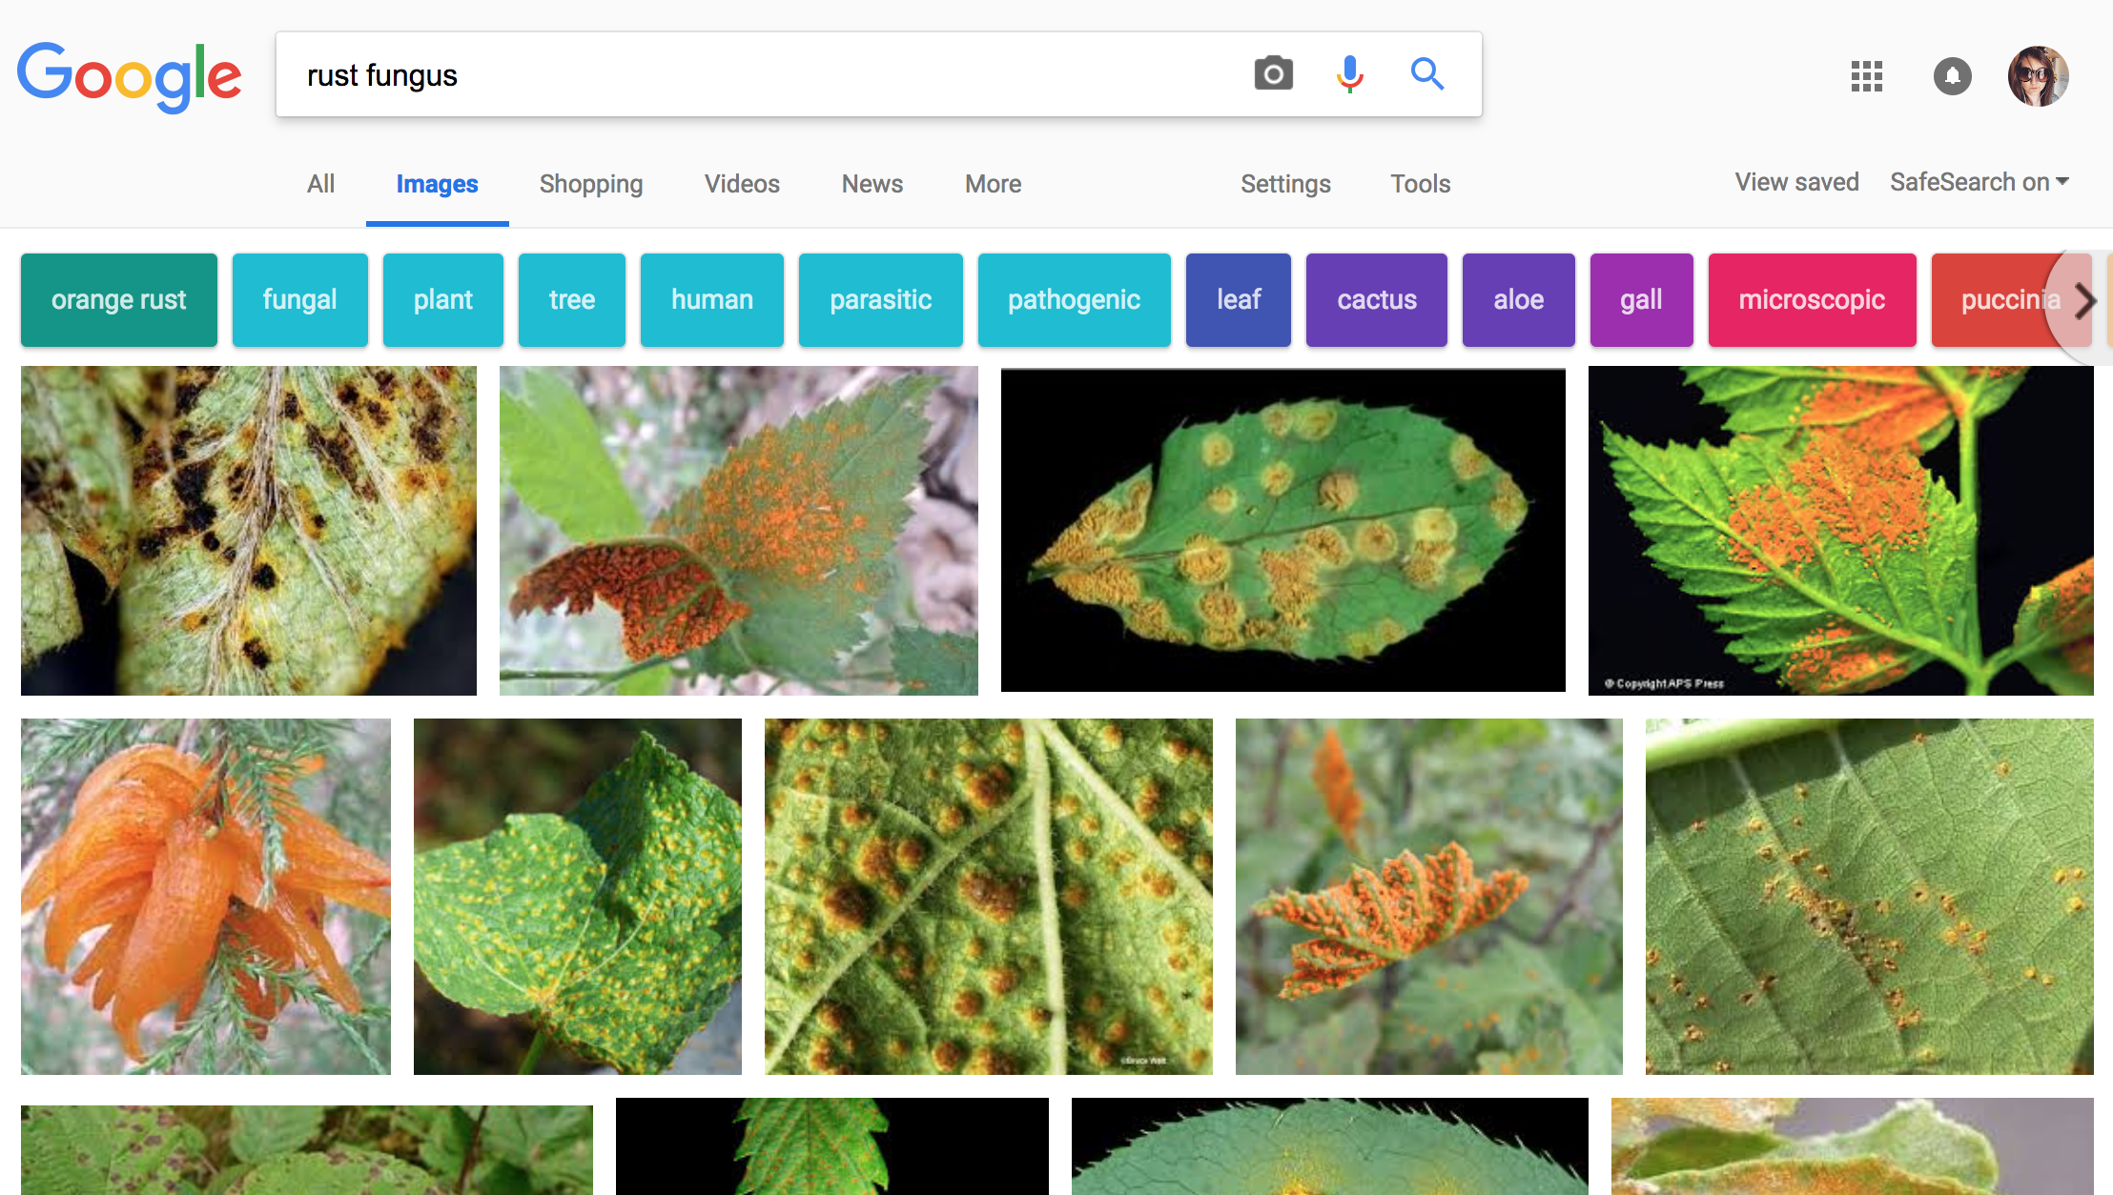This screenshot has width=2113, height=1195.
Task: Open the notifications bell icon
Action: coord(1952,76)
